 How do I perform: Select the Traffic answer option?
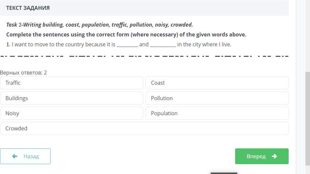[x=72, y=83]
